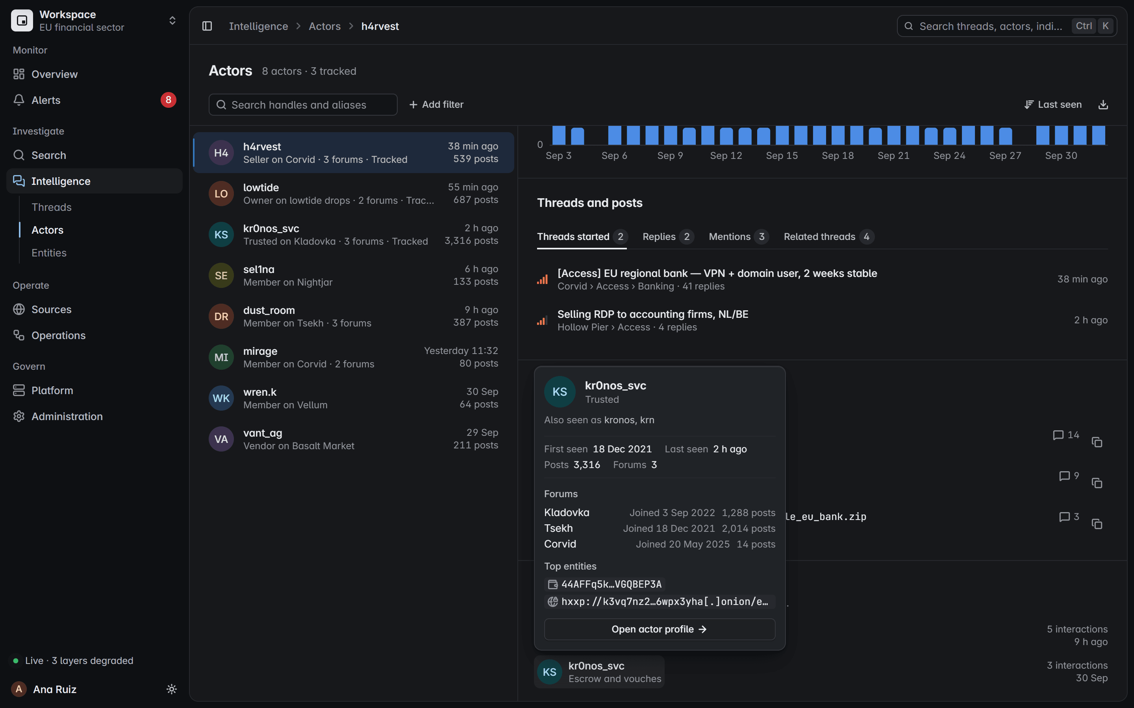Click Live 3 layers degraded status
Viewport: 1134px width, 708px height.
coord(73,660)
